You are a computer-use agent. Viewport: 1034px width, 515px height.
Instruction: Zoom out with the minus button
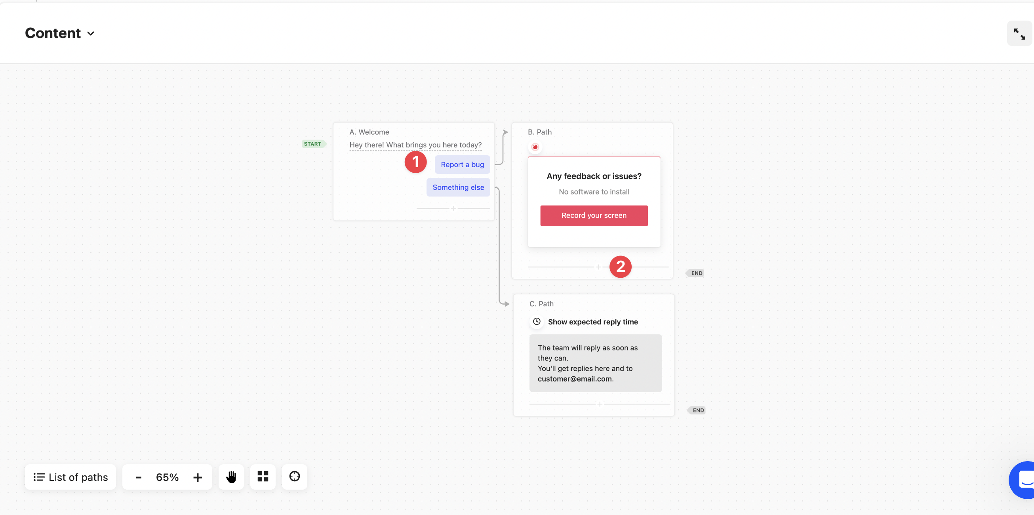click(x=139, y=477)
